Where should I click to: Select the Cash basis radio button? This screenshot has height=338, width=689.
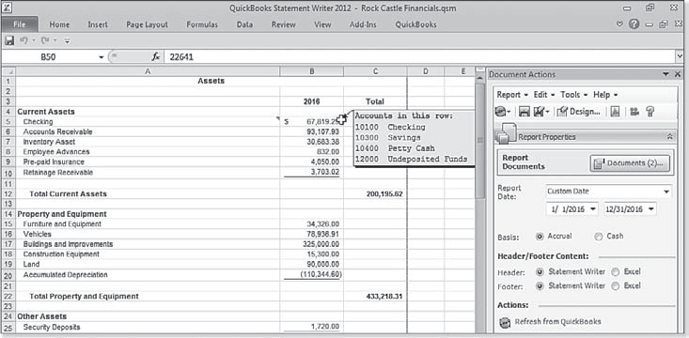[598, 237]
